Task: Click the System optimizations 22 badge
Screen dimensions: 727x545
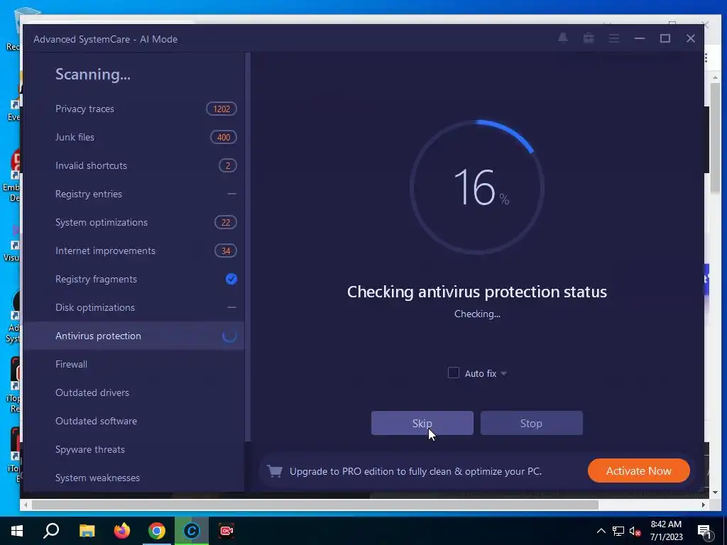Action: point(226,222)
